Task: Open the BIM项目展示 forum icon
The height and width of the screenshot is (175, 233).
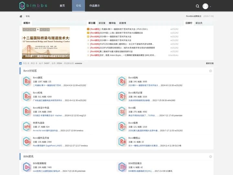Action: [122, 167]
